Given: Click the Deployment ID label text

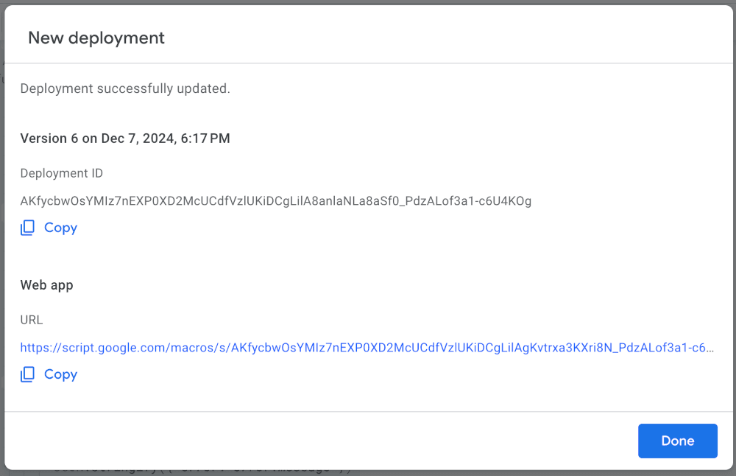Looking at the screenshot, I should [x=61, y=173].
